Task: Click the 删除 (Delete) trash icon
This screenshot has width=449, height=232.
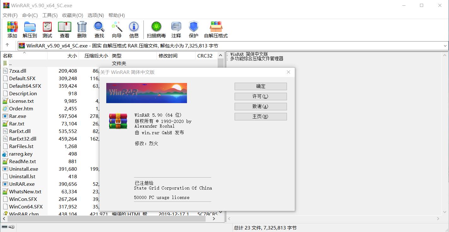Action: pos(82,27)
